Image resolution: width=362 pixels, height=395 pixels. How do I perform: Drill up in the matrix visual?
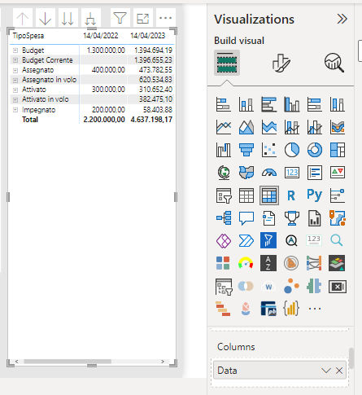[x=23, y=19]
